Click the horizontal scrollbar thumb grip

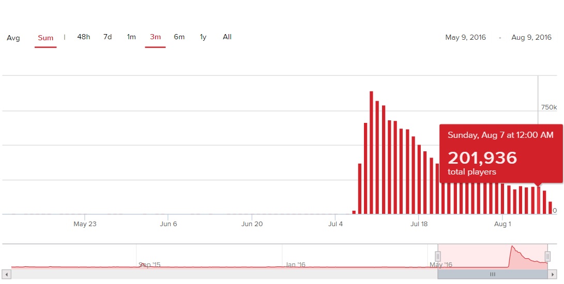[493, 274]
